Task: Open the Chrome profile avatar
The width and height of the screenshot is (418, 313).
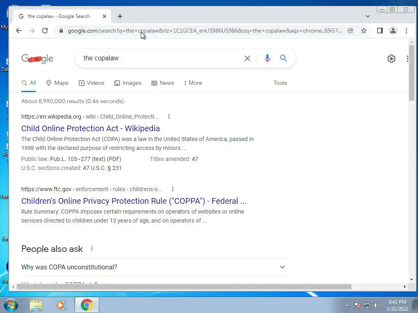Action: tap(393, 31)
